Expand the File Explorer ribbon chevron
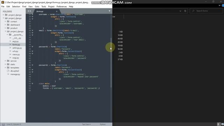Screen dimensions: 224x126 click(219, 6)
